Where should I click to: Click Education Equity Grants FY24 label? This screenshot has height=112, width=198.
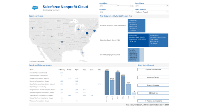pos(110,40)
